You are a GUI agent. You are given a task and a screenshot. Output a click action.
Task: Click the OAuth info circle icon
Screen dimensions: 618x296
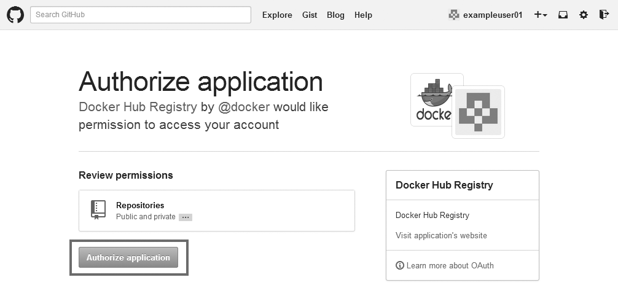tap(400, 265)
